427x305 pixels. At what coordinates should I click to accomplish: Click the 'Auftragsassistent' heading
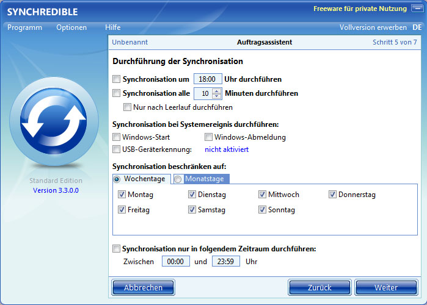pyautogui.click(x=265, y=42)
